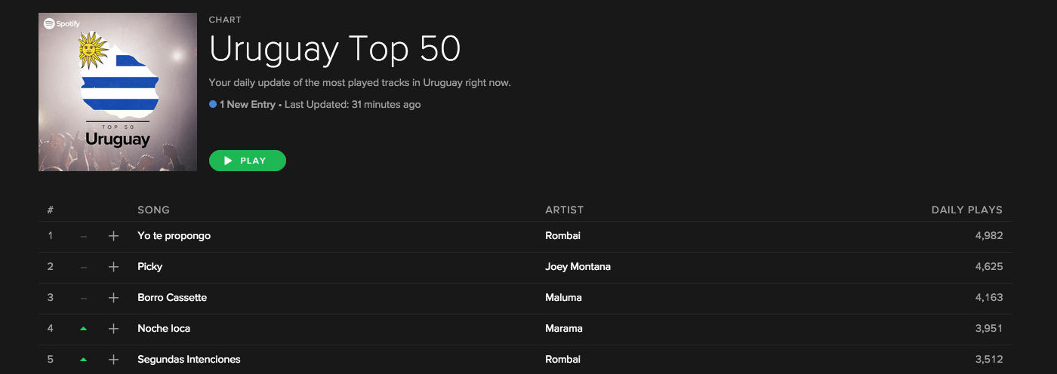1057x374 pixels.
Task: Click the ARTIST column header
Action: click(x=564, y=210)
